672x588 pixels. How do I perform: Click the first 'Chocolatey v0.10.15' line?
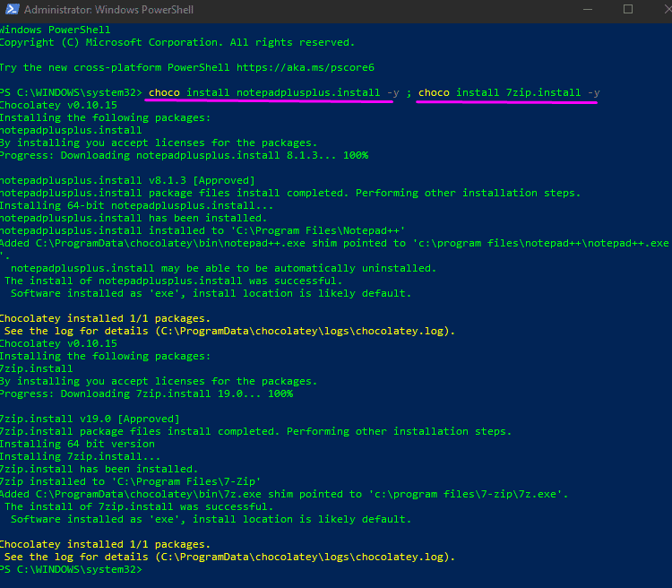(x=58, y=105)
